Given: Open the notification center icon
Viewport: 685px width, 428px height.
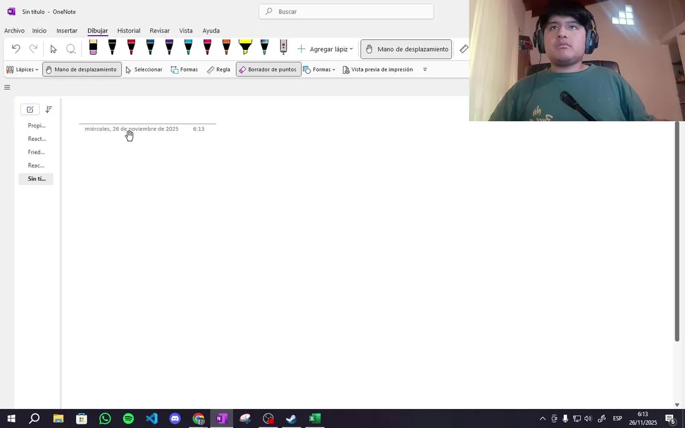Looking at the screenshot, I should [670, 419].
